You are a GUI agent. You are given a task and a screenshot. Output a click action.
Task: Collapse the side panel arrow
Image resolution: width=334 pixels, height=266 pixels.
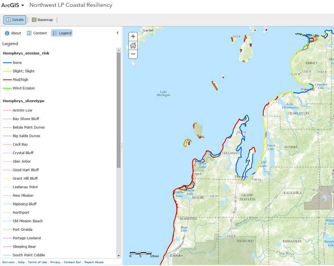tap(117, 33)
